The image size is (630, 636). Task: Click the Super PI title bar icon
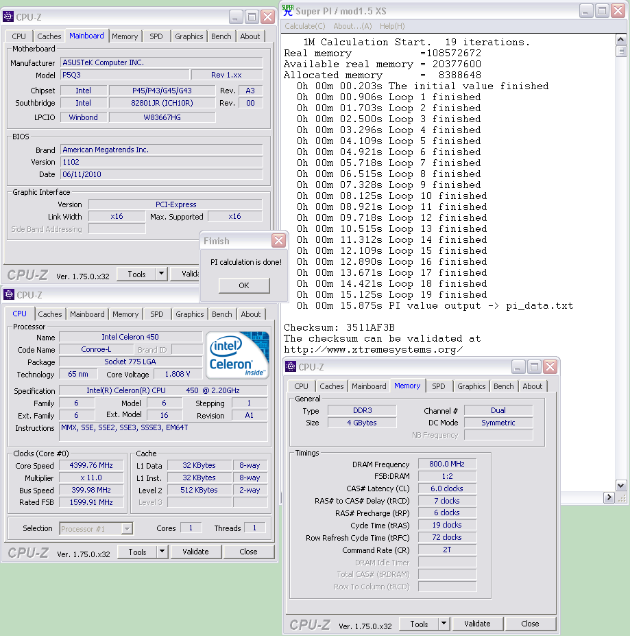(287, 10)
